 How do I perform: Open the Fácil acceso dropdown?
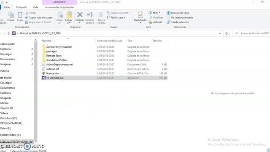[116, 18]
